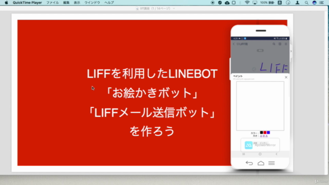Image resolution: width=329 pixels, height=185 pixels.
Task: Open the ファイル menu
Action: (52, 3)
